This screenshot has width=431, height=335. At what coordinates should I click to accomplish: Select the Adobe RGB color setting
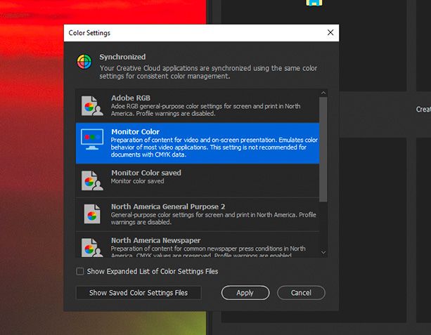tap(198, 106)
